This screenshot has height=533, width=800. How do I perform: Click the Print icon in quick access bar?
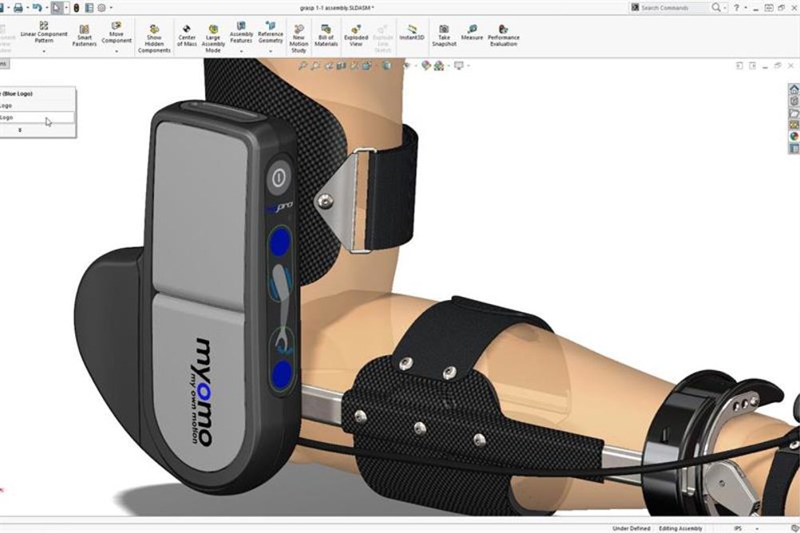coord(18,8)
